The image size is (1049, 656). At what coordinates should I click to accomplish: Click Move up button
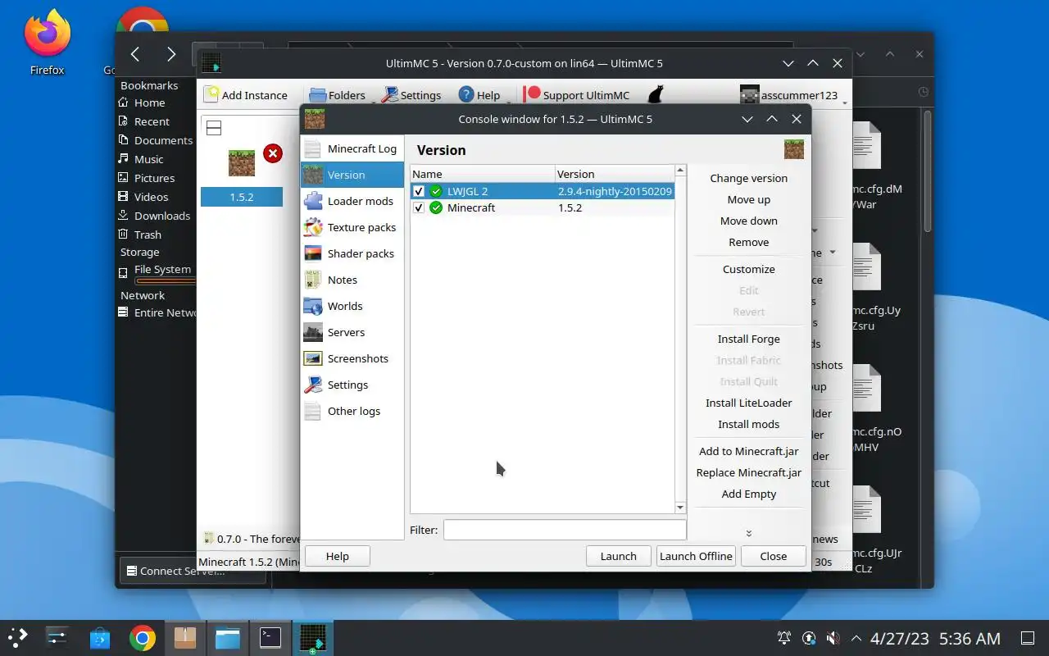point(748,199)
